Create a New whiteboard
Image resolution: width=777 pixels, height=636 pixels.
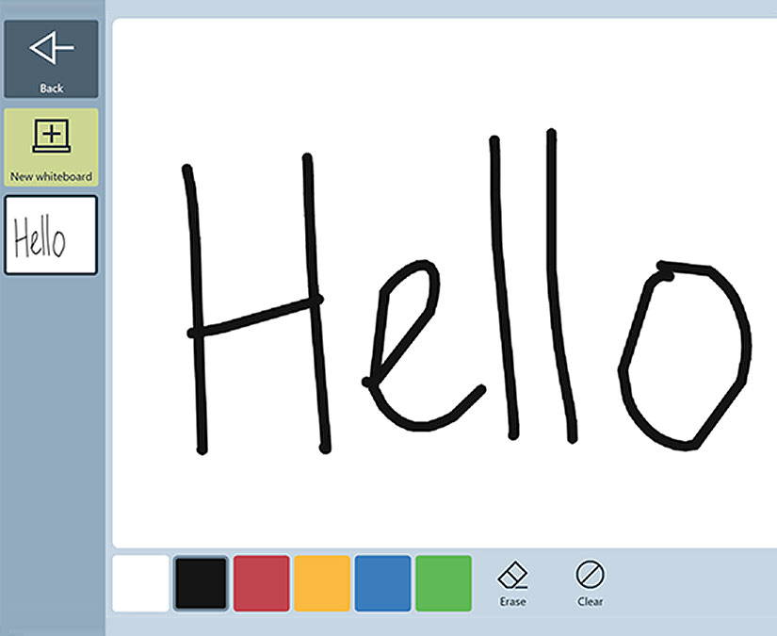pyautogui.click(x=51, y=148)
